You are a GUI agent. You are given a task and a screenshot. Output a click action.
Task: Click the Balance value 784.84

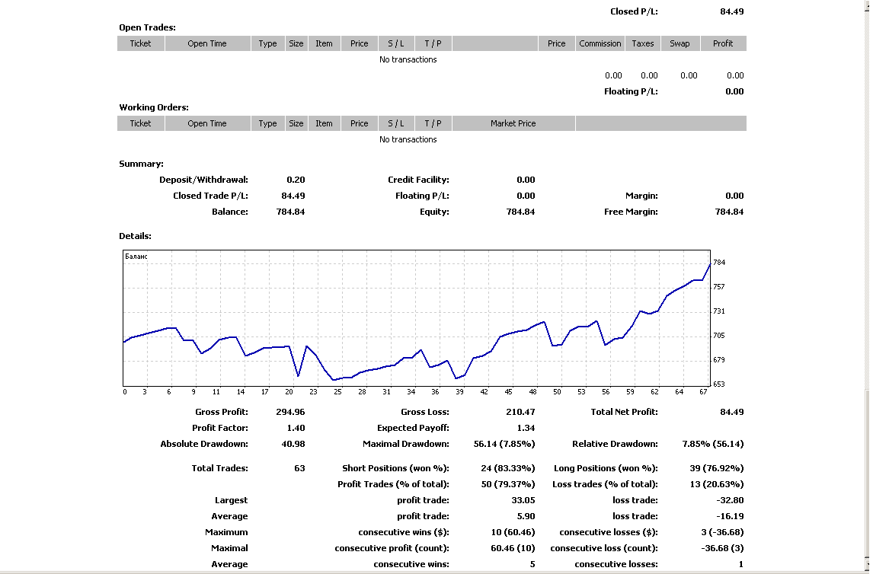coord(291,212)
